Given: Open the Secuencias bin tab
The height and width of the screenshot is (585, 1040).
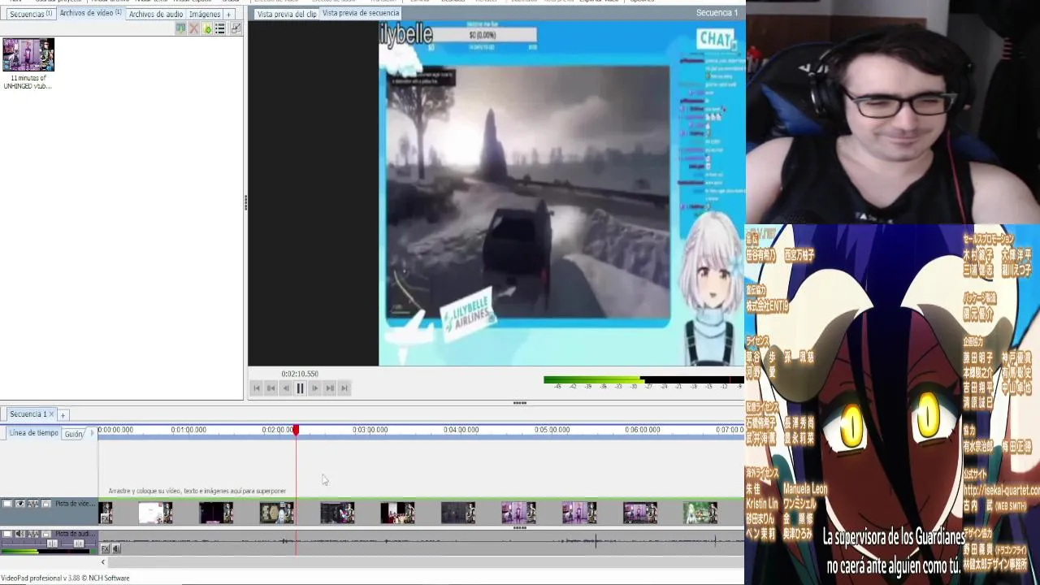Looking at the screenshot, I should [x=31, y=14].
